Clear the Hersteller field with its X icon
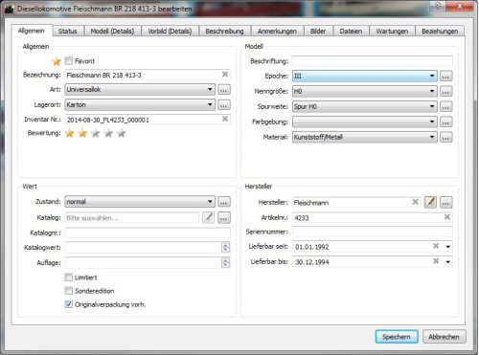This screenshot has height=355, width=479. coord(415,202)
